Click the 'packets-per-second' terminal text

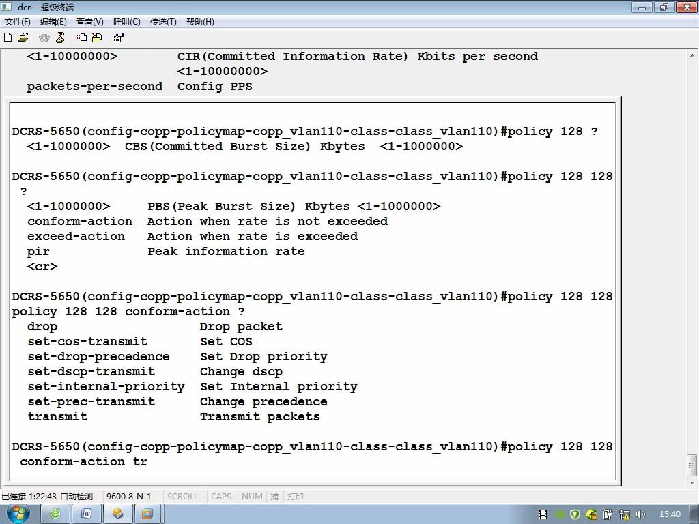[94, 86]
